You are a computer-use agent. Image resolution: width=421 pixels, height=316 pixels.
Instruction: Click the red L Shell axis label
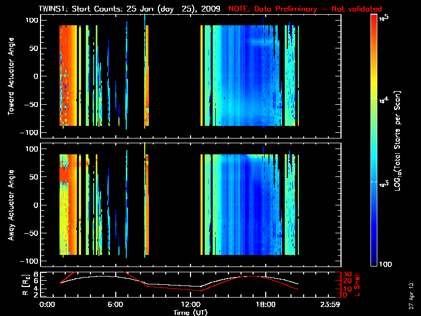pos(358,284)
